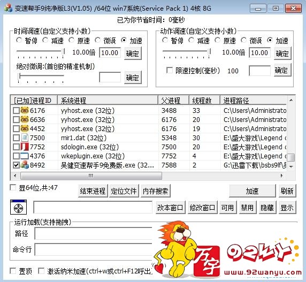This screenshot has height=282, width=306.
Task: Check the box for process 6636
Action: click(x=16, y=120)
